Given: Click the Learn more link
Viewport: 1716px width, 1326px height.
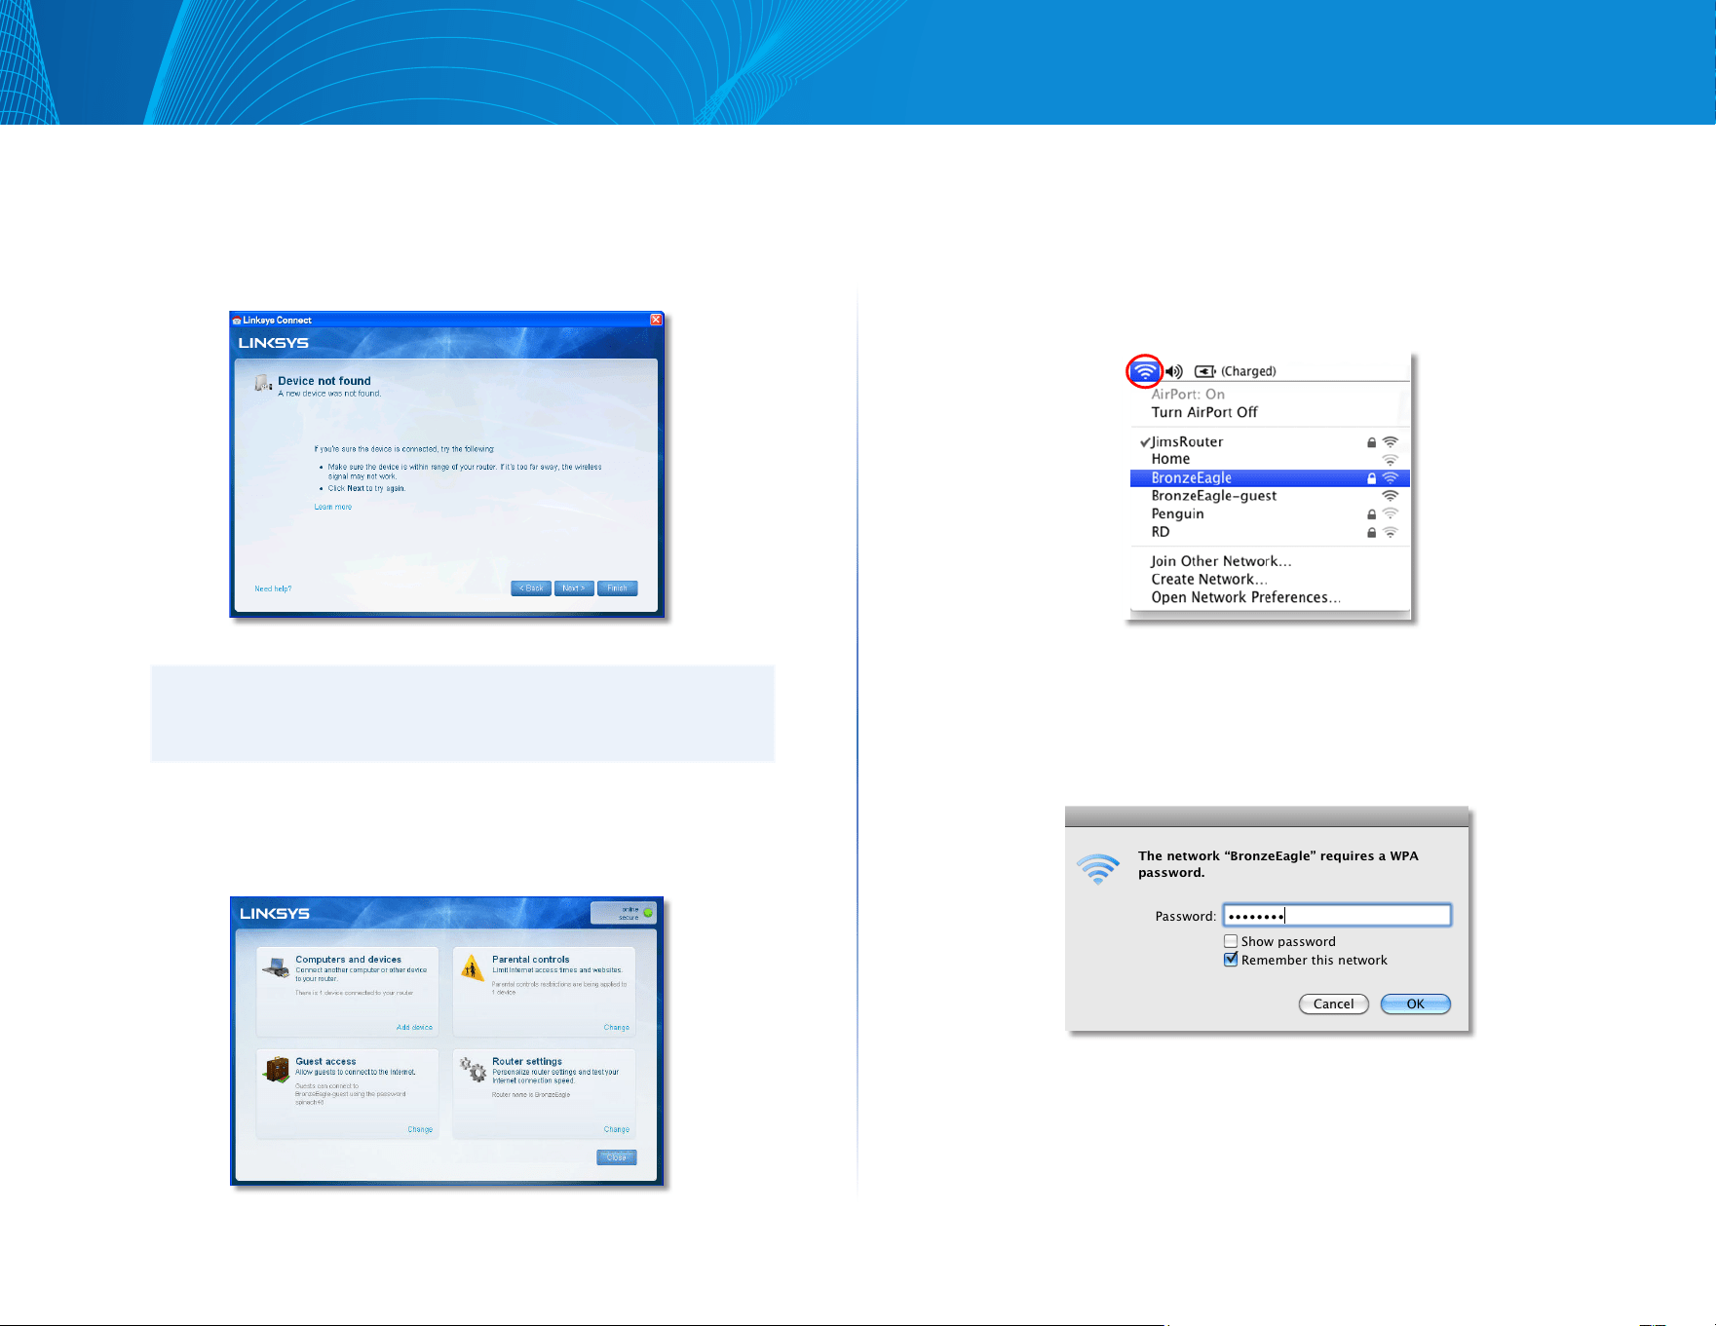Looking at the screenshot, I should pyautogui.click(x=333, y=507).
